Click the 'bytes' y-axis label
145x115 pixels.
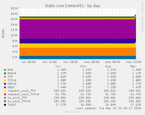point(3,33)
